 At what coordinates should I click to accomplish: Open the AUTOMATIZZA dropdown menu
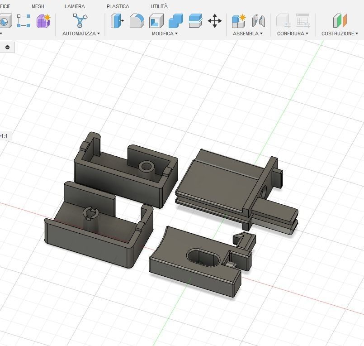[x=81, y=34]
